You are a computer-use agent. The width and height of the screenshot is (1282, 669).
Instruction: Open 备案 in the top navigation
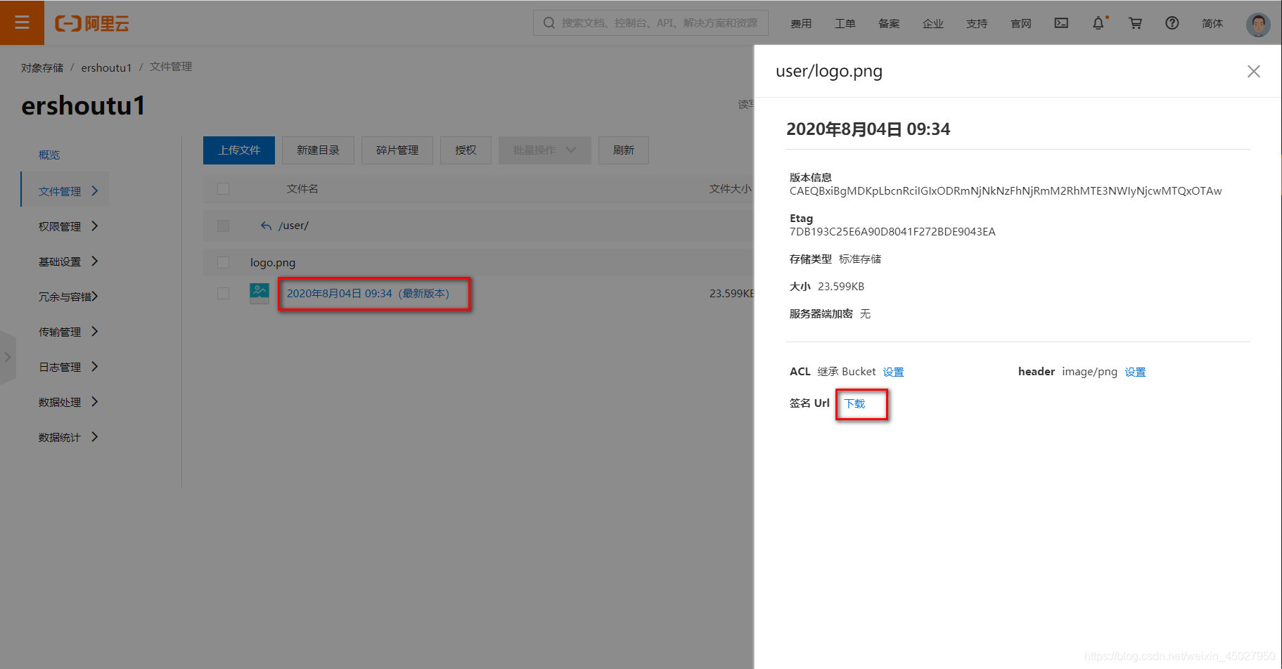point(889,23)
